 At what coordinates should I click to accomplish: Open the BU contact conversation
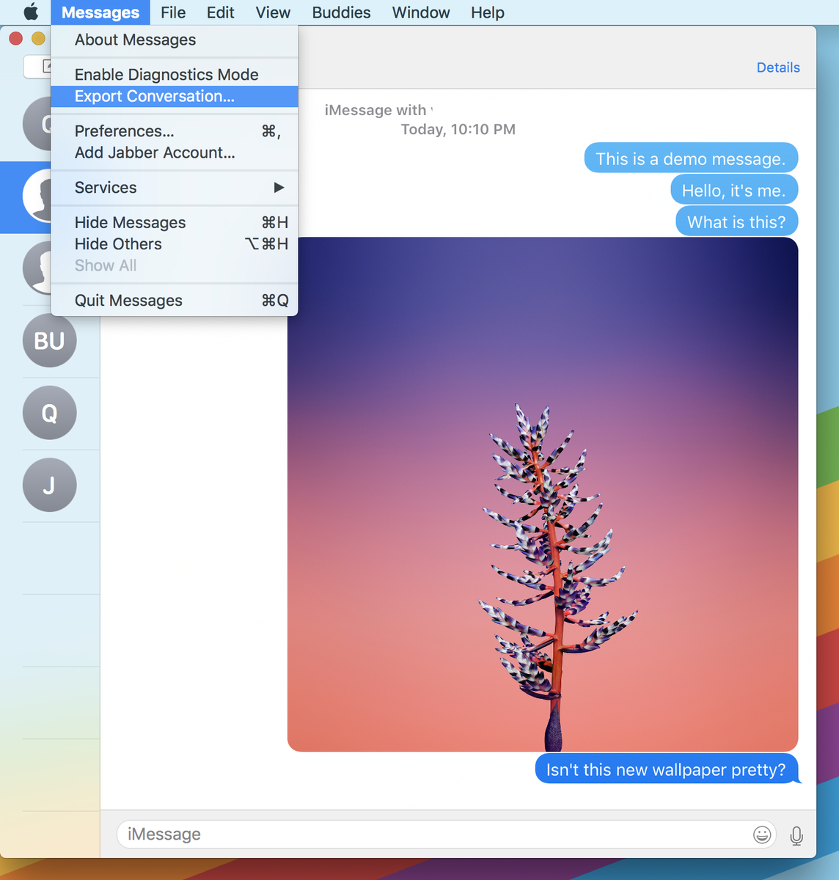pos(49,340)
